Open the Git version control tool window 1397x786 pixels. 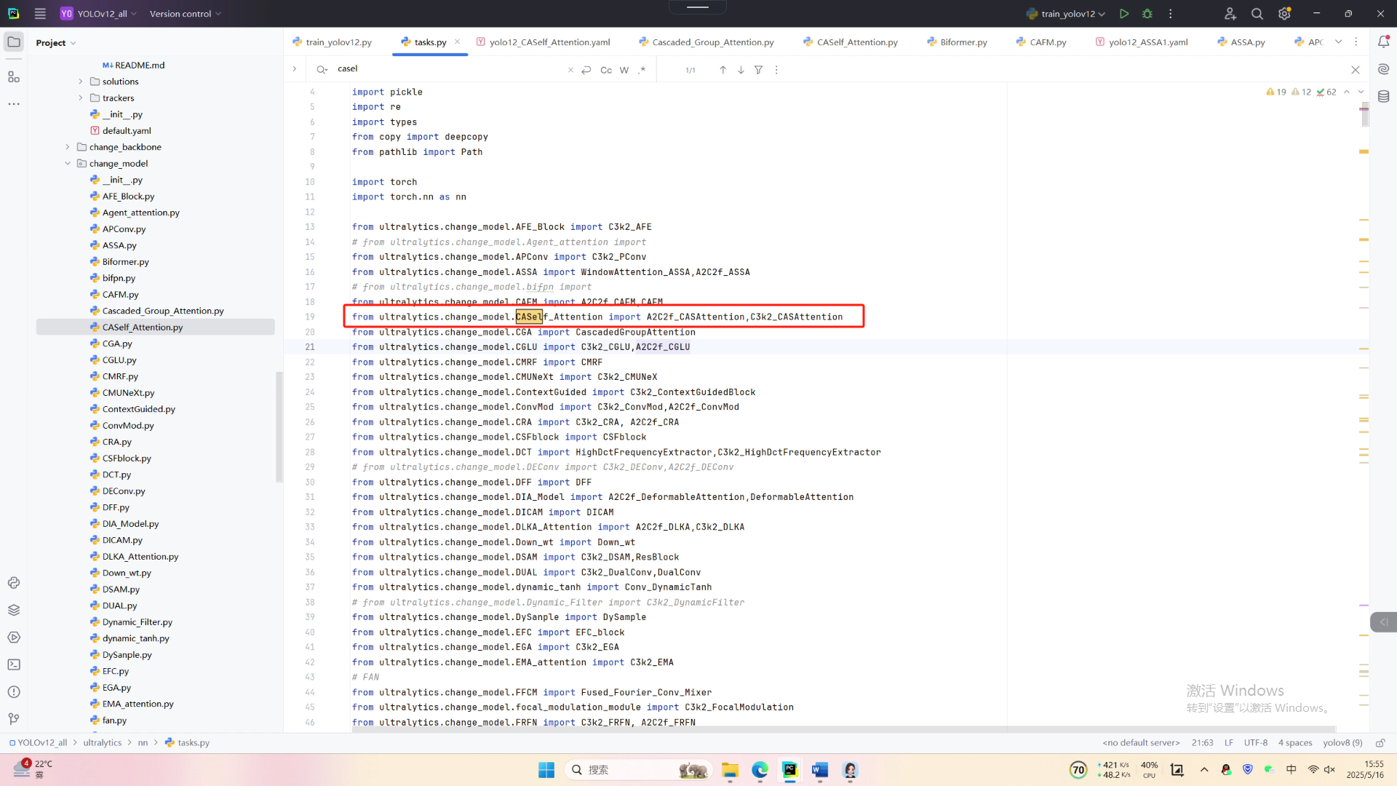pos(13,719)
